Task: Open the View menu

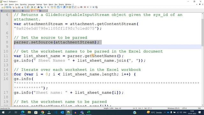Action: coord(17,4)
